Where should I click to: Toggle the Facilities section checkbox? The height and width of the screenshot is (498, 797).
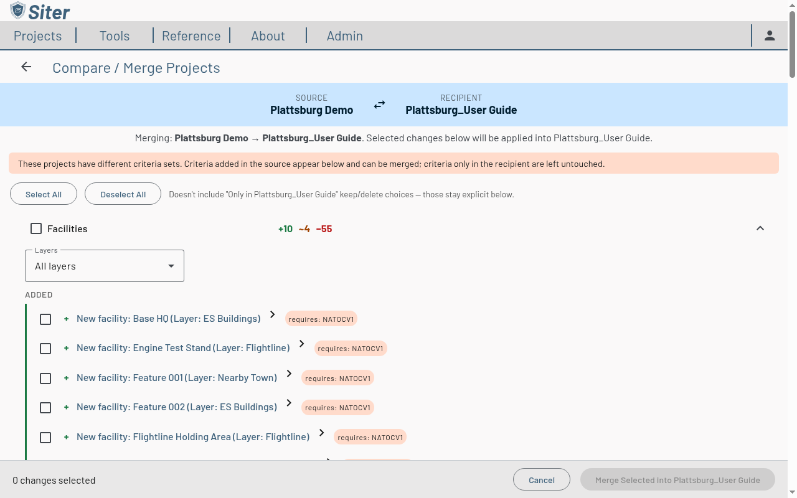coord(36,228)
